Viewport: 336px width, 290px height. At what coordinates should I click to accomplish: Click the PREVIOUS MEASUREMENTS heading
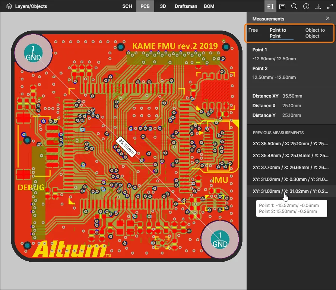coord(278,133)
